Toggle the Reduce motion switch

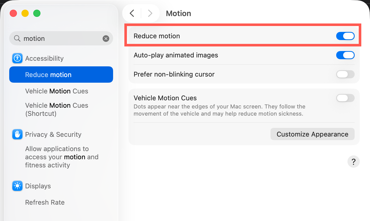[x=345, y=36]
